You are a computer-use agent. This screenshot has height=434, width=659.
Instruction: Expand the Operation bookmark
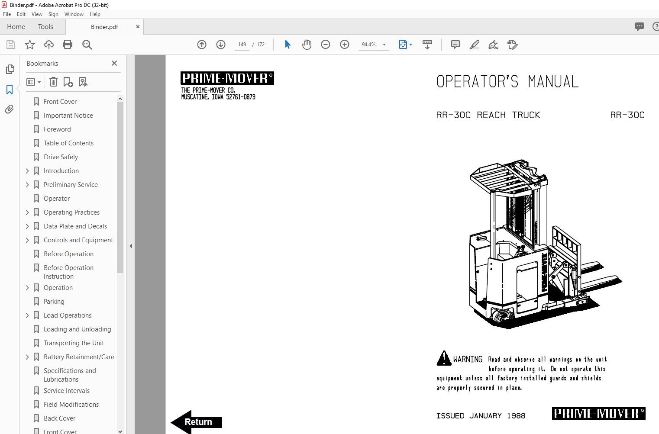27,288
